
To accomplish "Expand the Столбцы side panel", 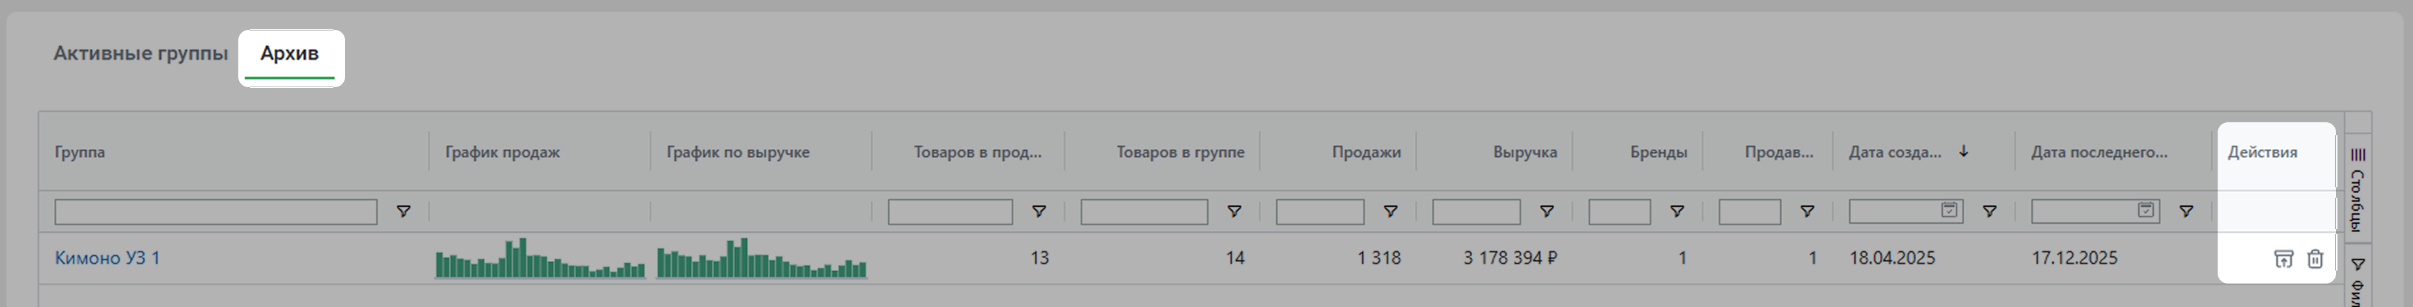I will [2358, 188].
